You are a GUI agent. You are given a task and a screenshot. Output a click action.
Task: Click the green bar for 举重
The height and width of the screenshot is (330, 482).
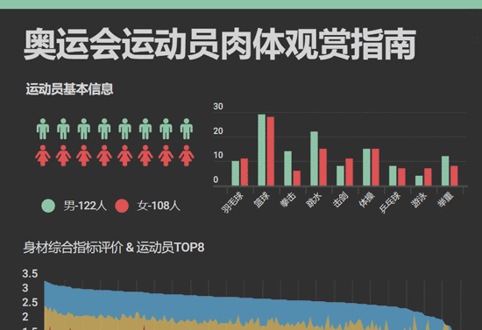click(445, 171)
